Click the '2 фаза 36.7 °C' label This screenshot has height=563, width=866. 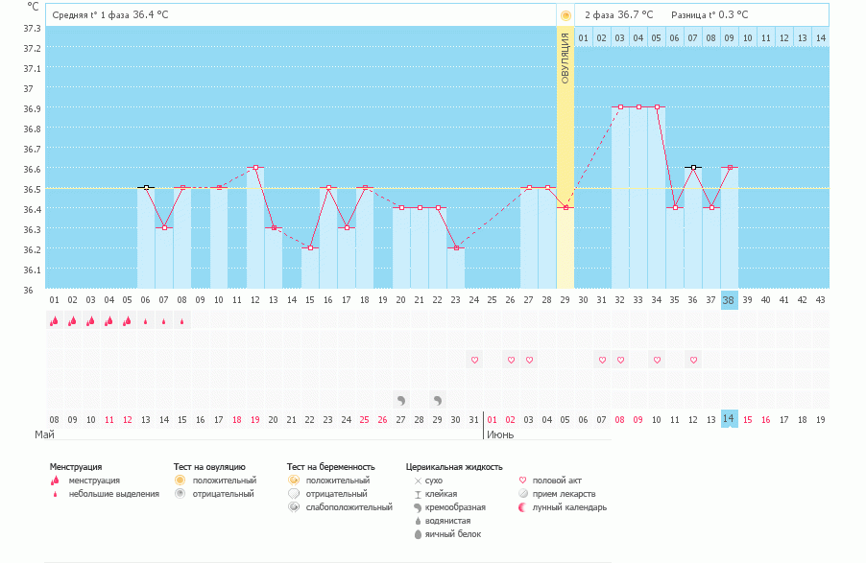coord(618,15)
